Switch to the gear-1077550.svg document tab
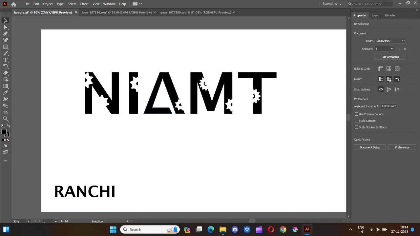Screen dimensions: 420x236 tap(196, 12)
